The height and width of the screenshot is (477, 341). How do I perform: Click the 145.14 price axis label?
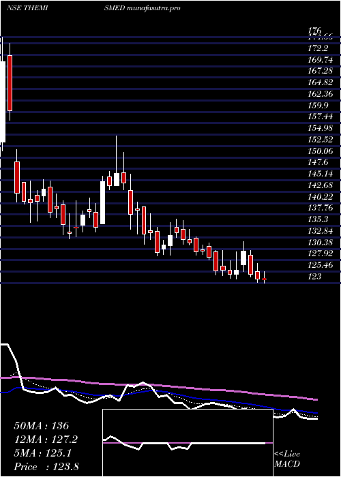tap(321, 174)
